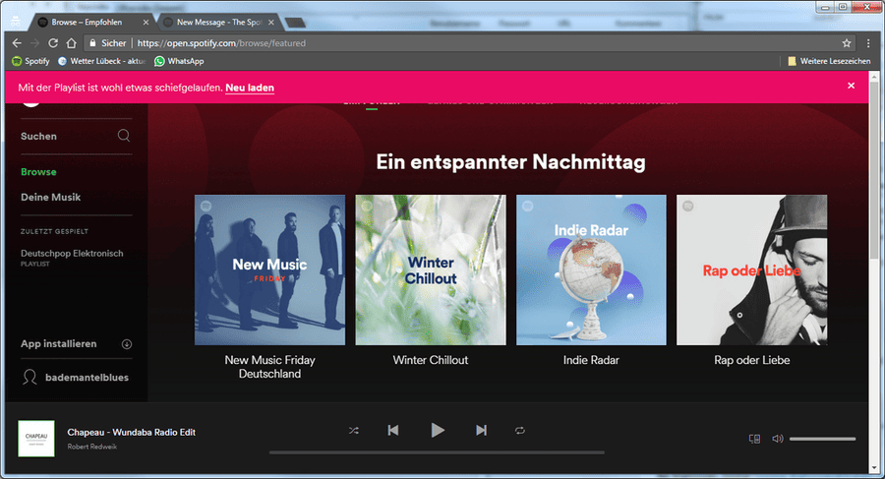
Task: Open Weitere Lesezeichen folder
Action: tap(829, 61)
